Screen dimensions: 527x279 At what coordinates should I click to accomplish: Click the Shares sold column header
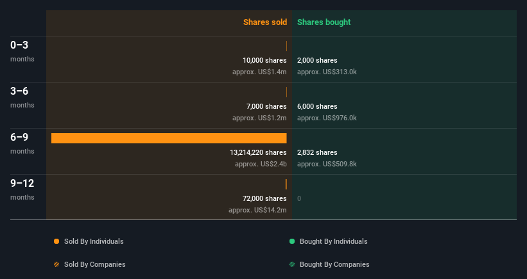(265, 22)
